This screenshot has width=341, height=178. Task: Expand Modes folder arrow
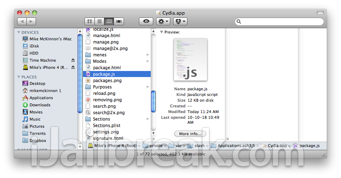[x=148, y=61]
